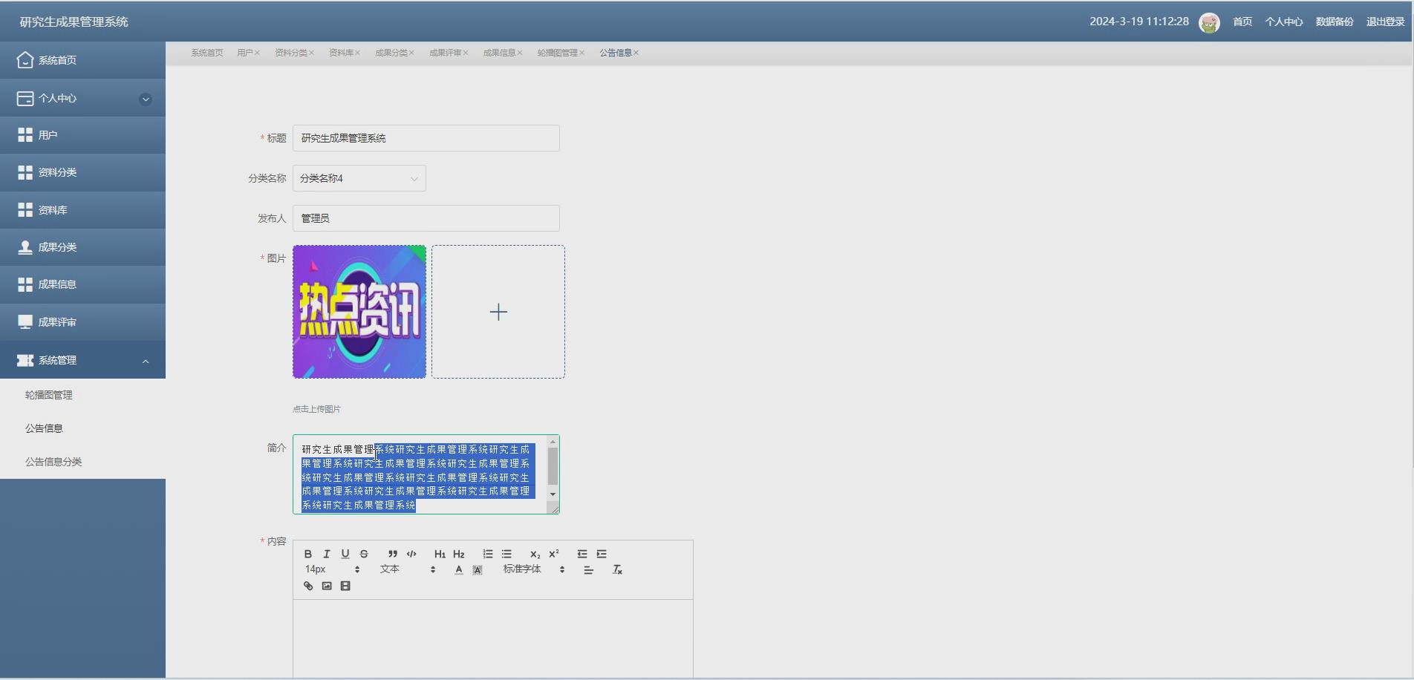Image resolution: width=1414 pixels, height=680 pixels.
Task: Apply Heading 1 style
Action: [x=440, y=554]
